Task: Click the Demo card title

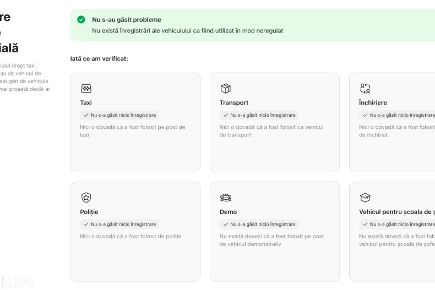Action: coord(228,212)
